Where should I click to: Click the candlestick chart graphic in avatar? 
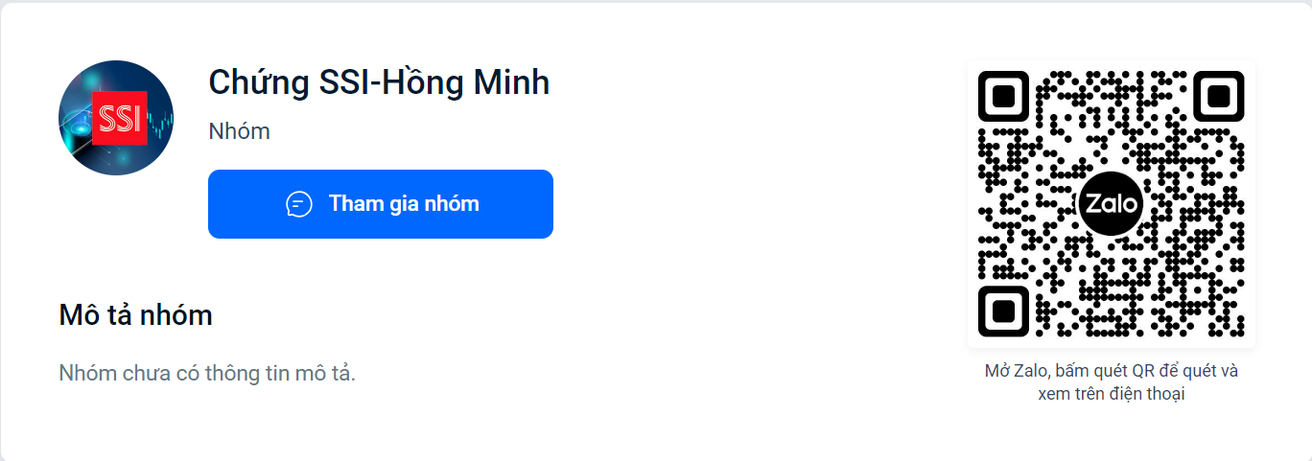click(x=159, y=120)
